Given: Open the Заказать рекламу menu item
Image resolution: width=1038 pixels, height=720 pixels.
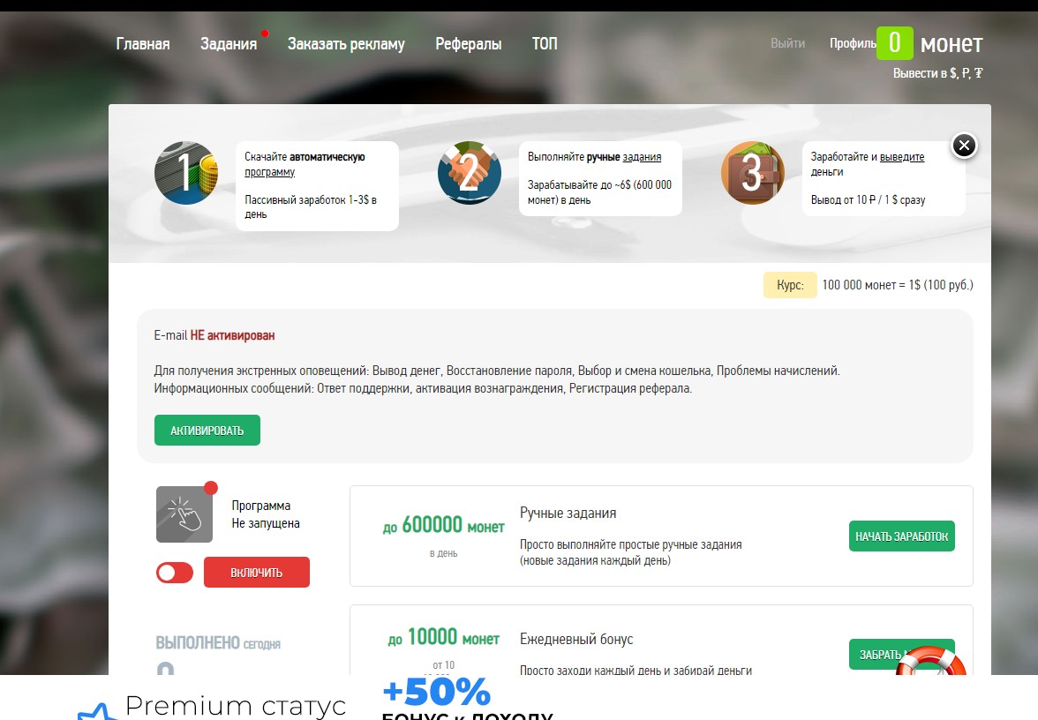Looking at the screenshot, I should click(346, 44).
